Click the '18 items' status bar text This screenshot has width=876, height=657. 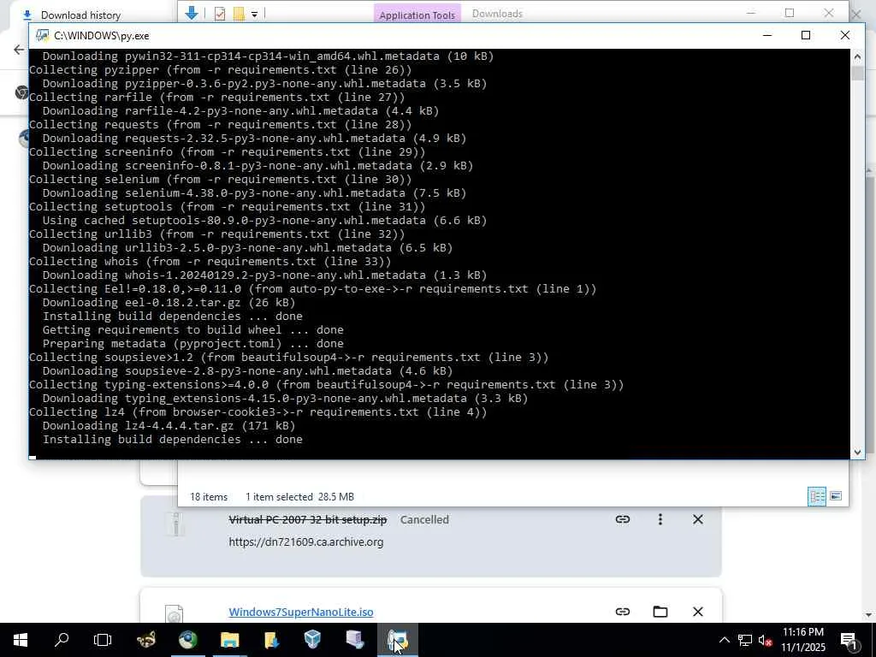pos(209,497)
